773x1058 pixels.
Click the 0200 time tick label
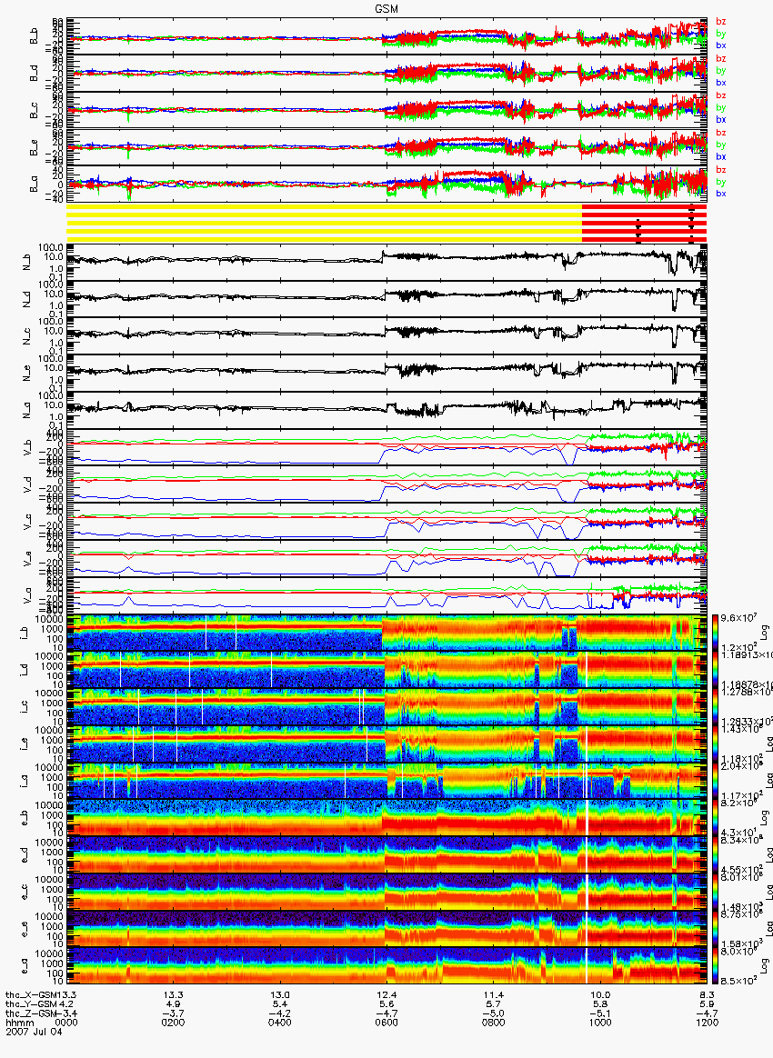pos(174,1023)
